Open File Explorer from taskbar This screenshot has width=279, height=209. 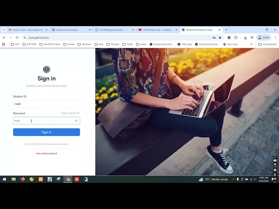pyautogui.click(x=14, y=179)
